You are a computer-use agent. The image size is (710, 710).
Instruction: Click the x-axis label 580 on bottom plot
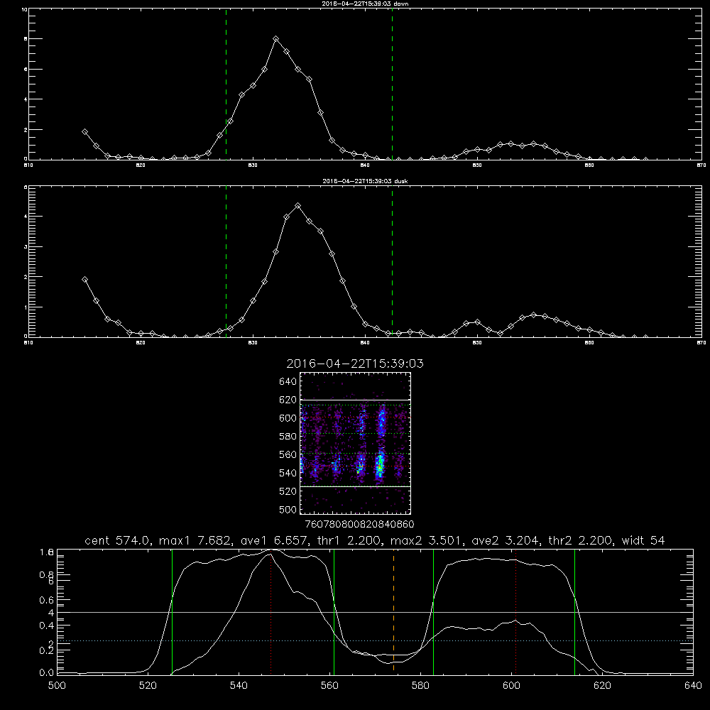click(420, 686)
